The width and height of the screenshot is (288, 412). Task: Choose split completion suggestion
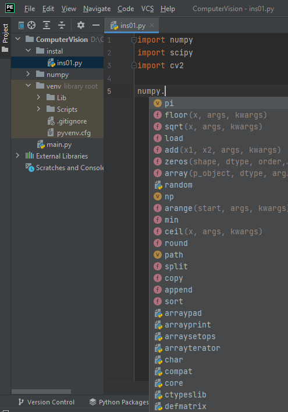pyautogui.click(x=219, y=266)
